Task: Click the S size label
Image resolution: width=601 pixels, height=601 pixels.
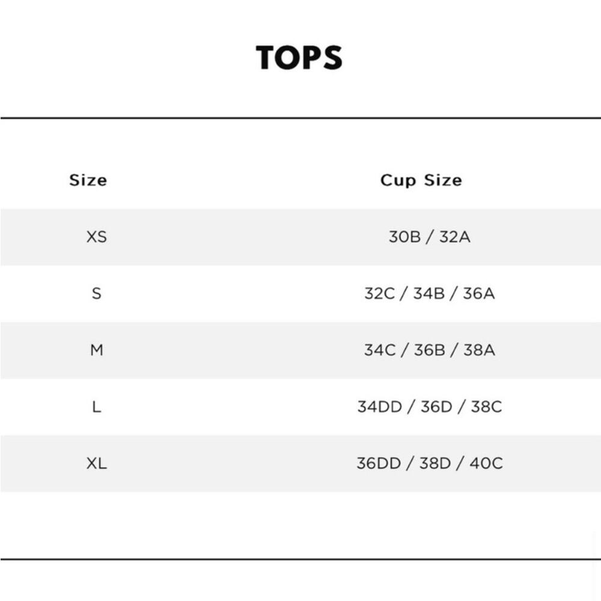Action: [x=97, y=294]
